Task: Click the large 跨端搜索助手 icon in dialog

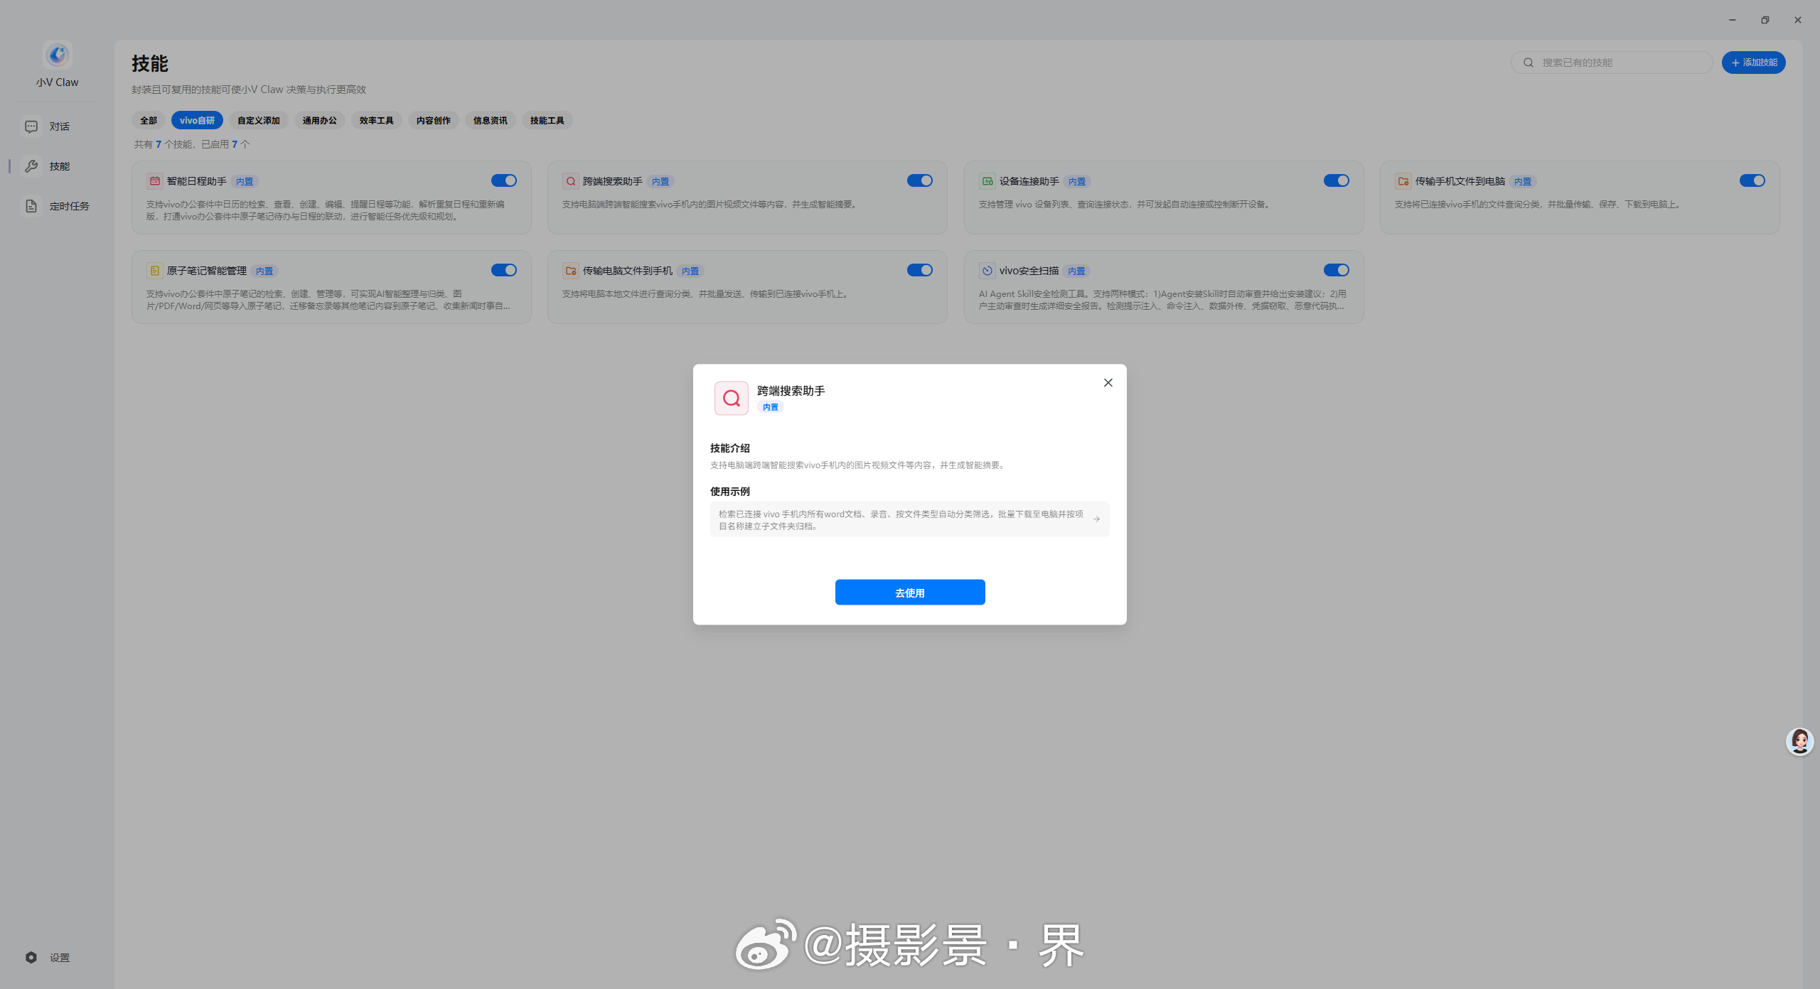Action: (731, 398)
